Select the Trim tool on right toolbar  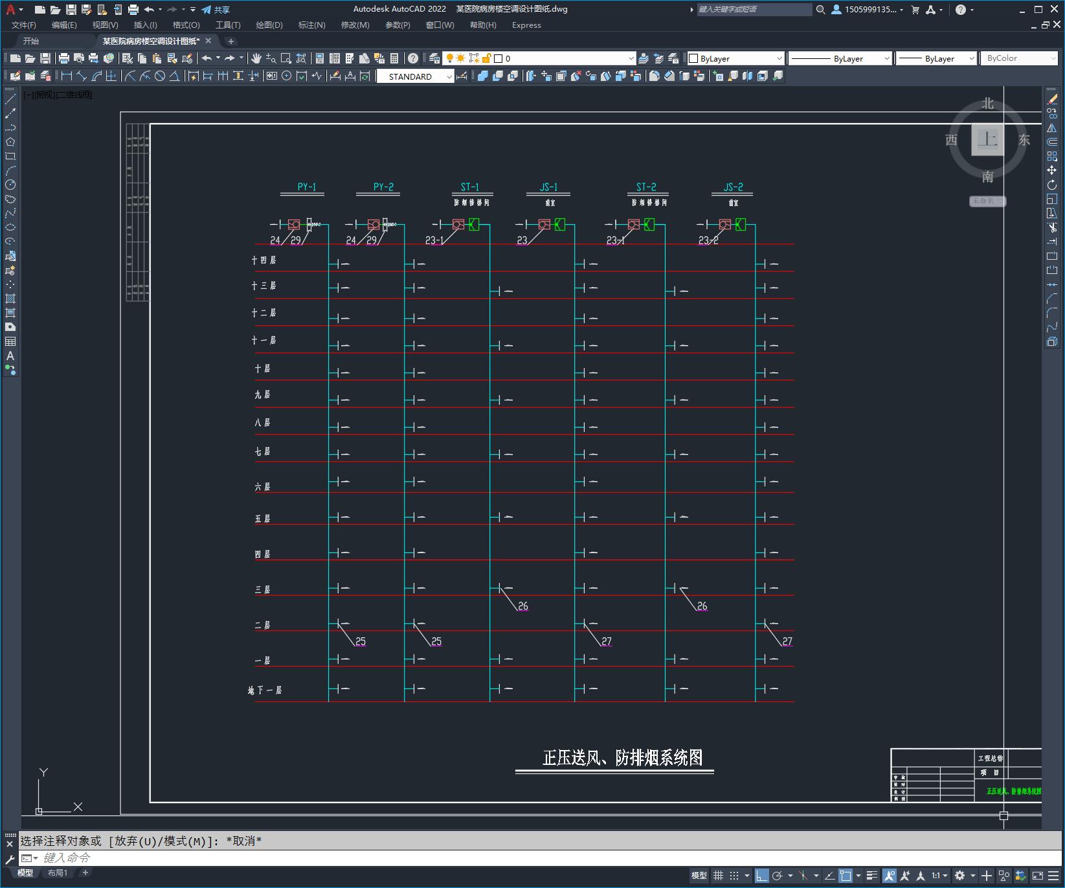click(1052, 227)
